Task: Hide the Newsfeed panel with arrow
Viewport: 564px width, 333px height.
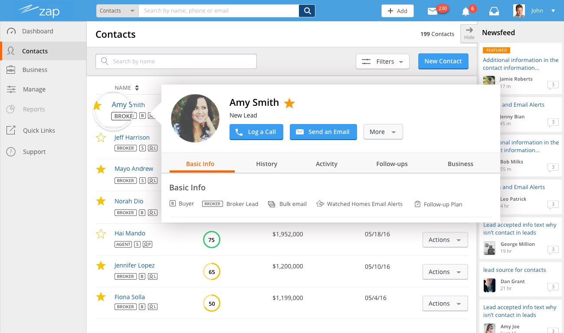Action: pos(469,33)
